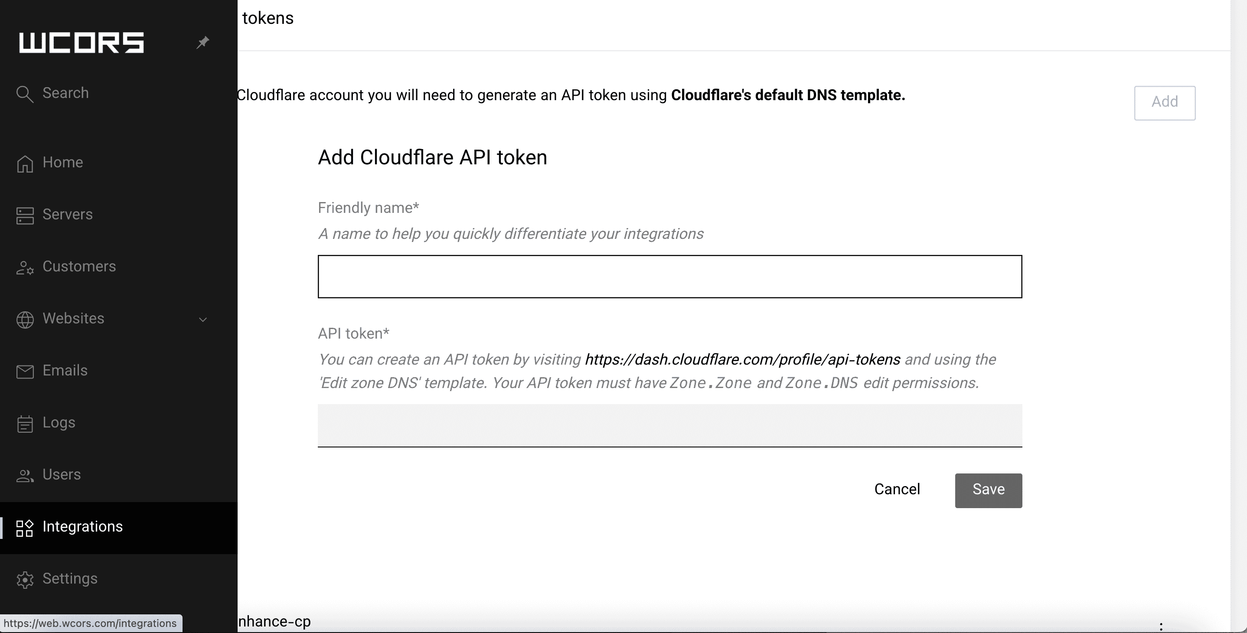Click the Integrations grid icon

tap(25, 528)
